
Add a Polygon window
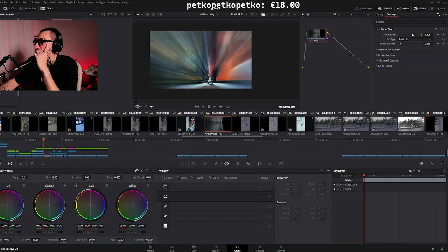pyautogui.click(x=198, y=177)
